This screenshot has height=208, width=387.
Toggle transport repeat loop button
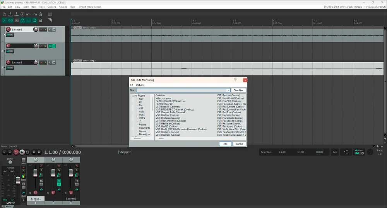pyautogui.click(x=27, y=152)
